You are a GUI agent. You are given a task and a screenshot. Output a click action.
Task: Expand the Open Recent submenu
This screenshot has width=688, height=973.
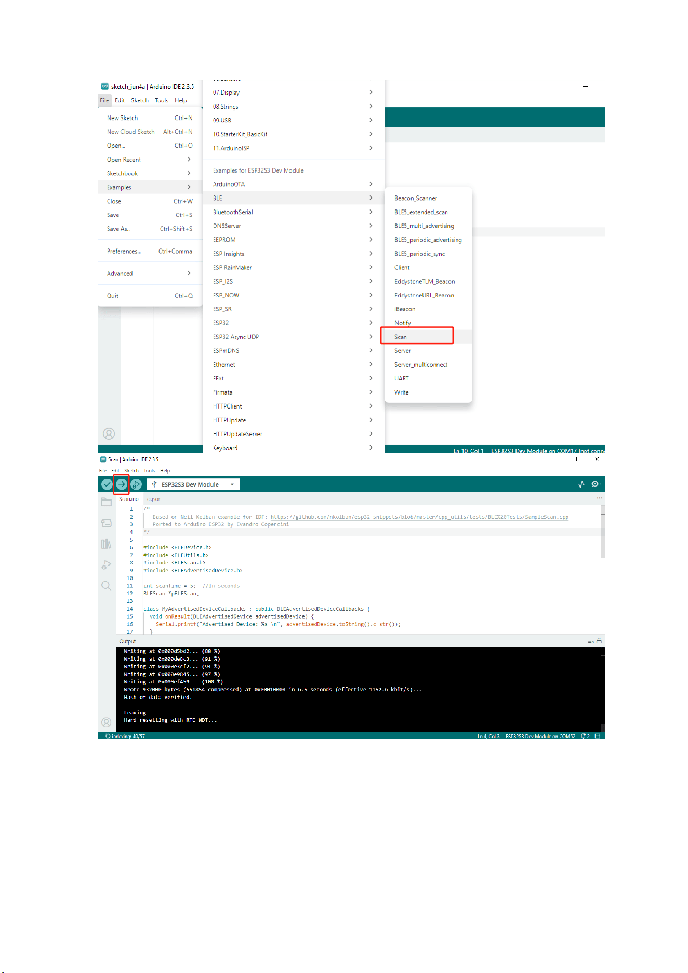pyautogui.click(x=150, y=160)
